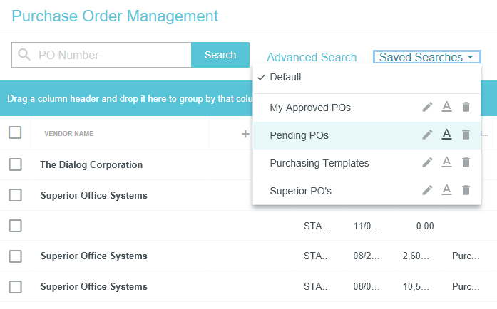Click into the PO Number search field
The image size is (497, 309).
(x=111, y=55)
